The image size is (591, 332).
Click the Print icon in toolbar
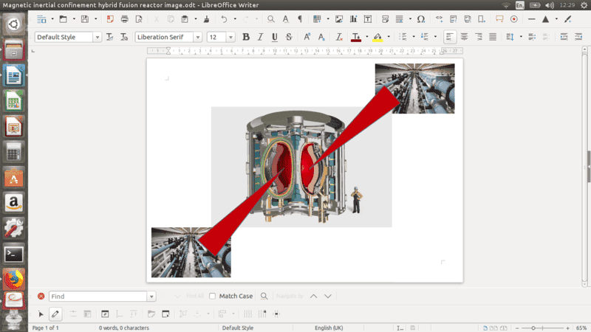(x=124, y=18)
